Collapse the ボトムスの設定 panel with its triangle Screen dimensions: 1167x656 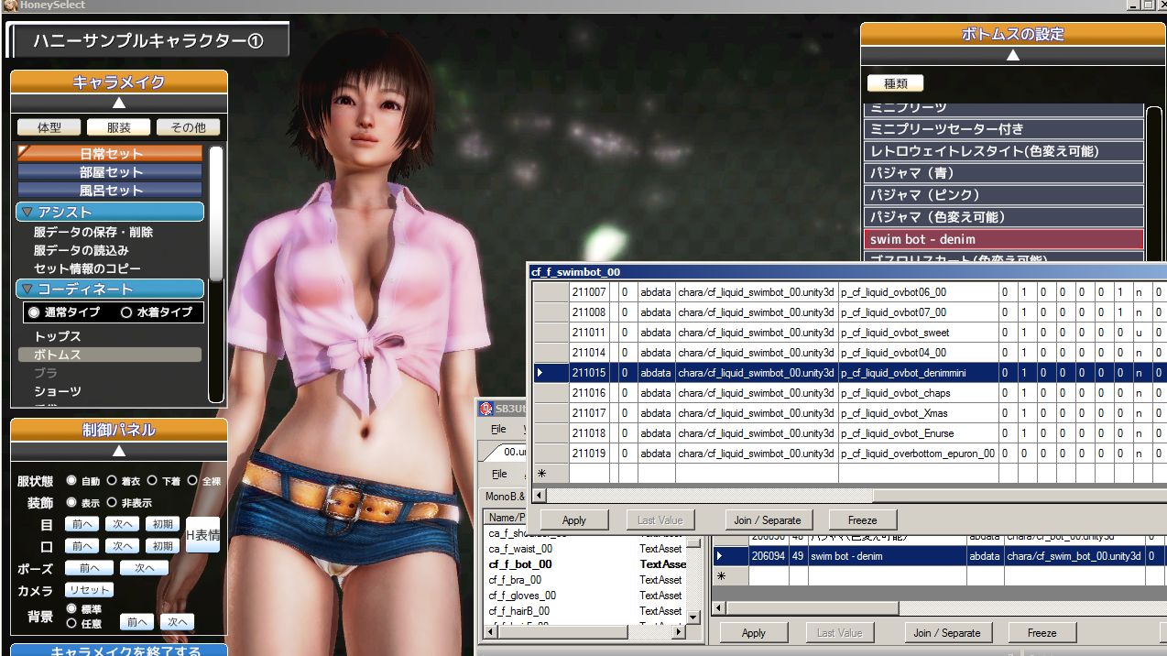click(1013, 55)
